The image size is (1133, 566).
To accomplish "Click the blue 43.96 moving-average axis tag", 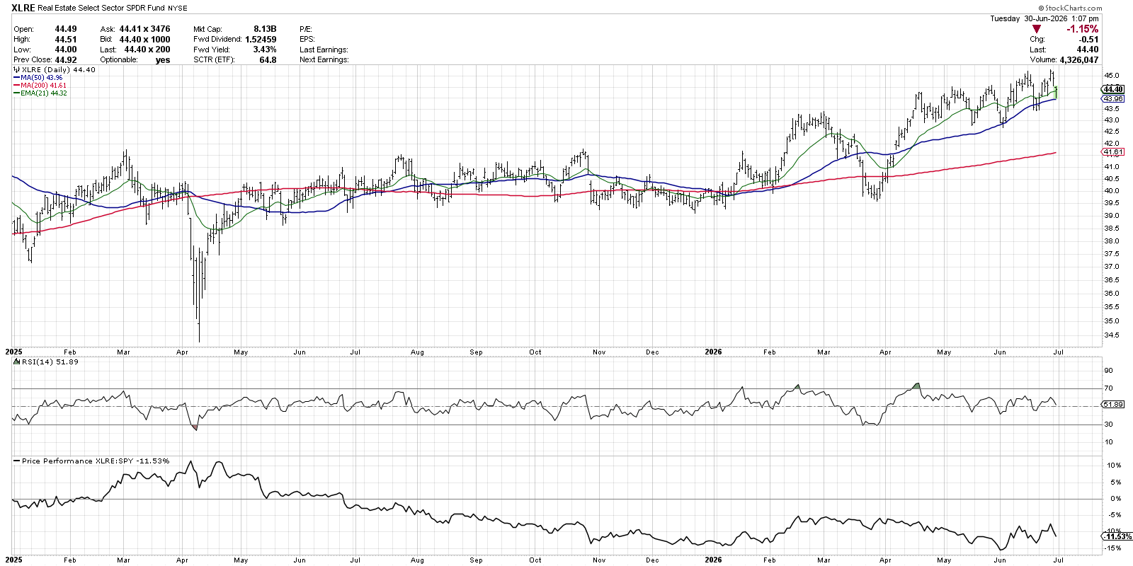I will (x=1113, y=99).
